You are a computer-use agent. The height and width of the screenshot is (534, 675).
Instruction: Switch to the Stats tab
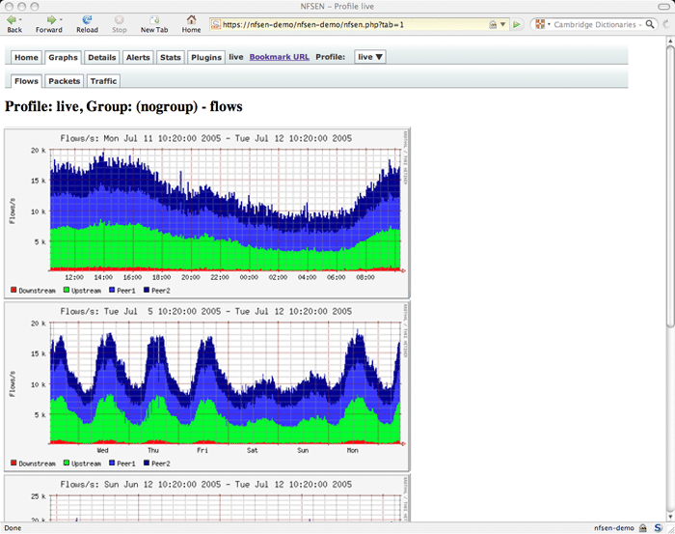pos(171,57)
